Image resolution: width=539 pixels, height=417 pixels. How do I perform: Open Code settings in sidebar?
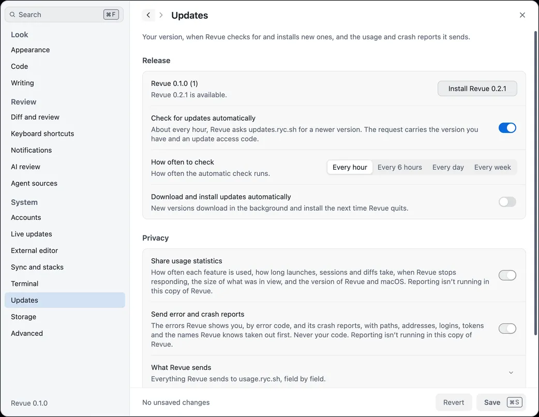coord(65,66)
